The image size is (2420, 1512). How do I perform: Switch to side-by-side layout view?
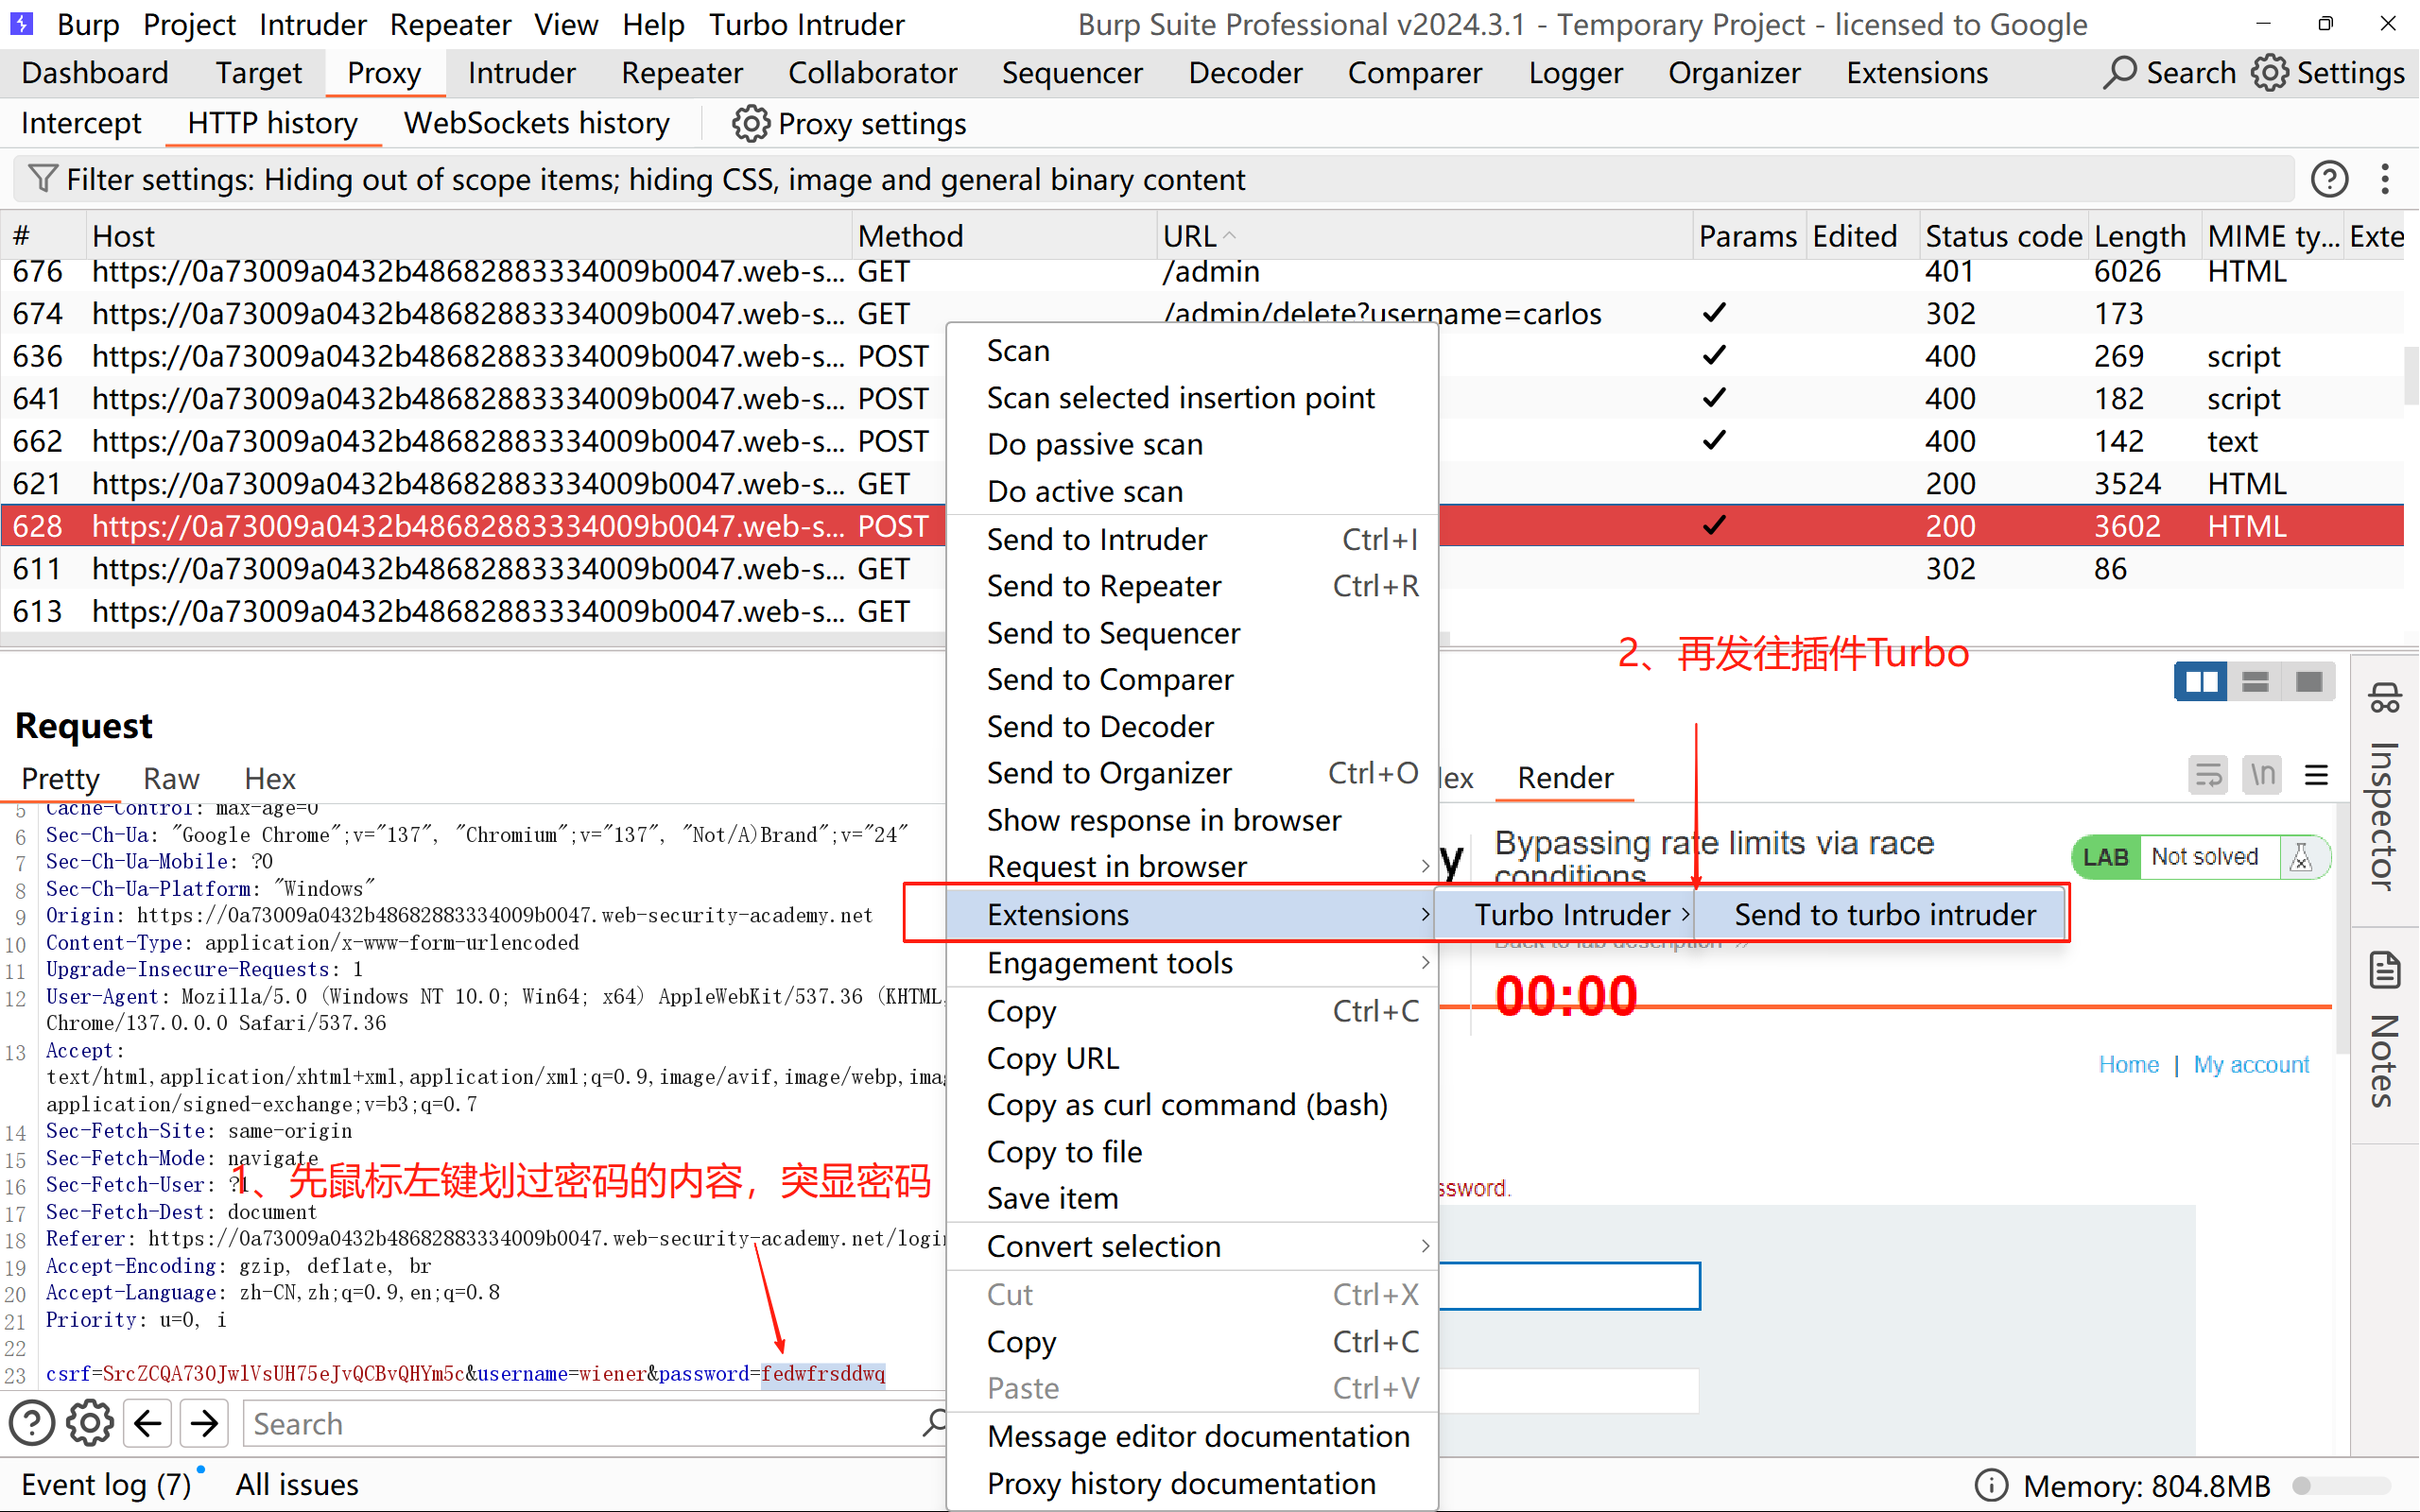pyautogui.click(x=2201, y=682)
